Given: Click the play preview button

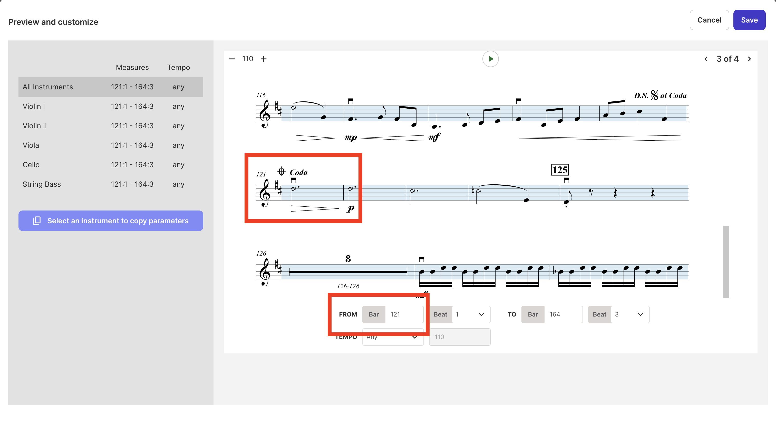Looking at the screenshot, I should coord(490,59).
